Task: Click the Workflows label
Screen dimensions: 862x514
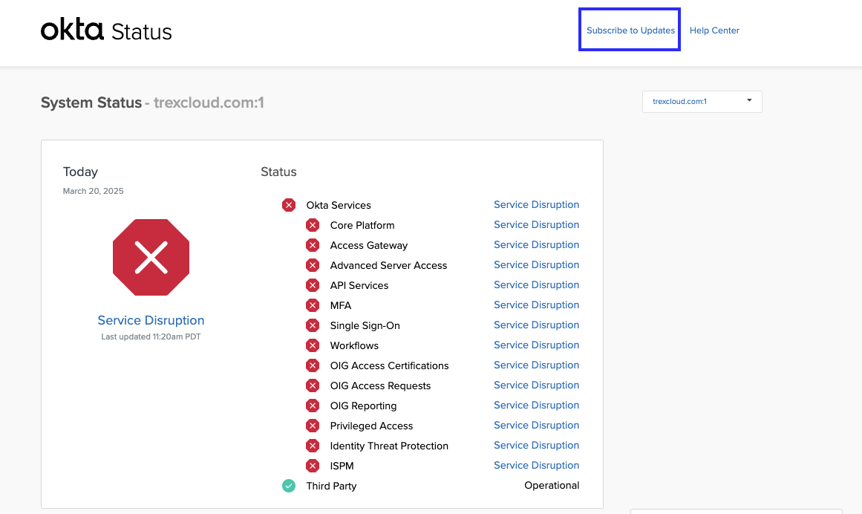Action: tap(354, 346)
